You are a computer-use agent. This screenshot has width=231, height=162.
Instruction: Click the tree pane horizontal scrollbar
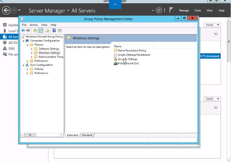30,135
